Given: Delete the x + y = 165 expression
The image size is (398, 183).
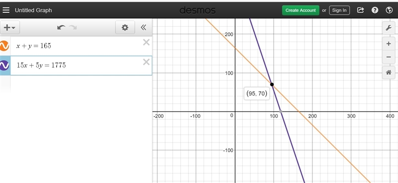Looking at the screenshot, I should 146,42.
